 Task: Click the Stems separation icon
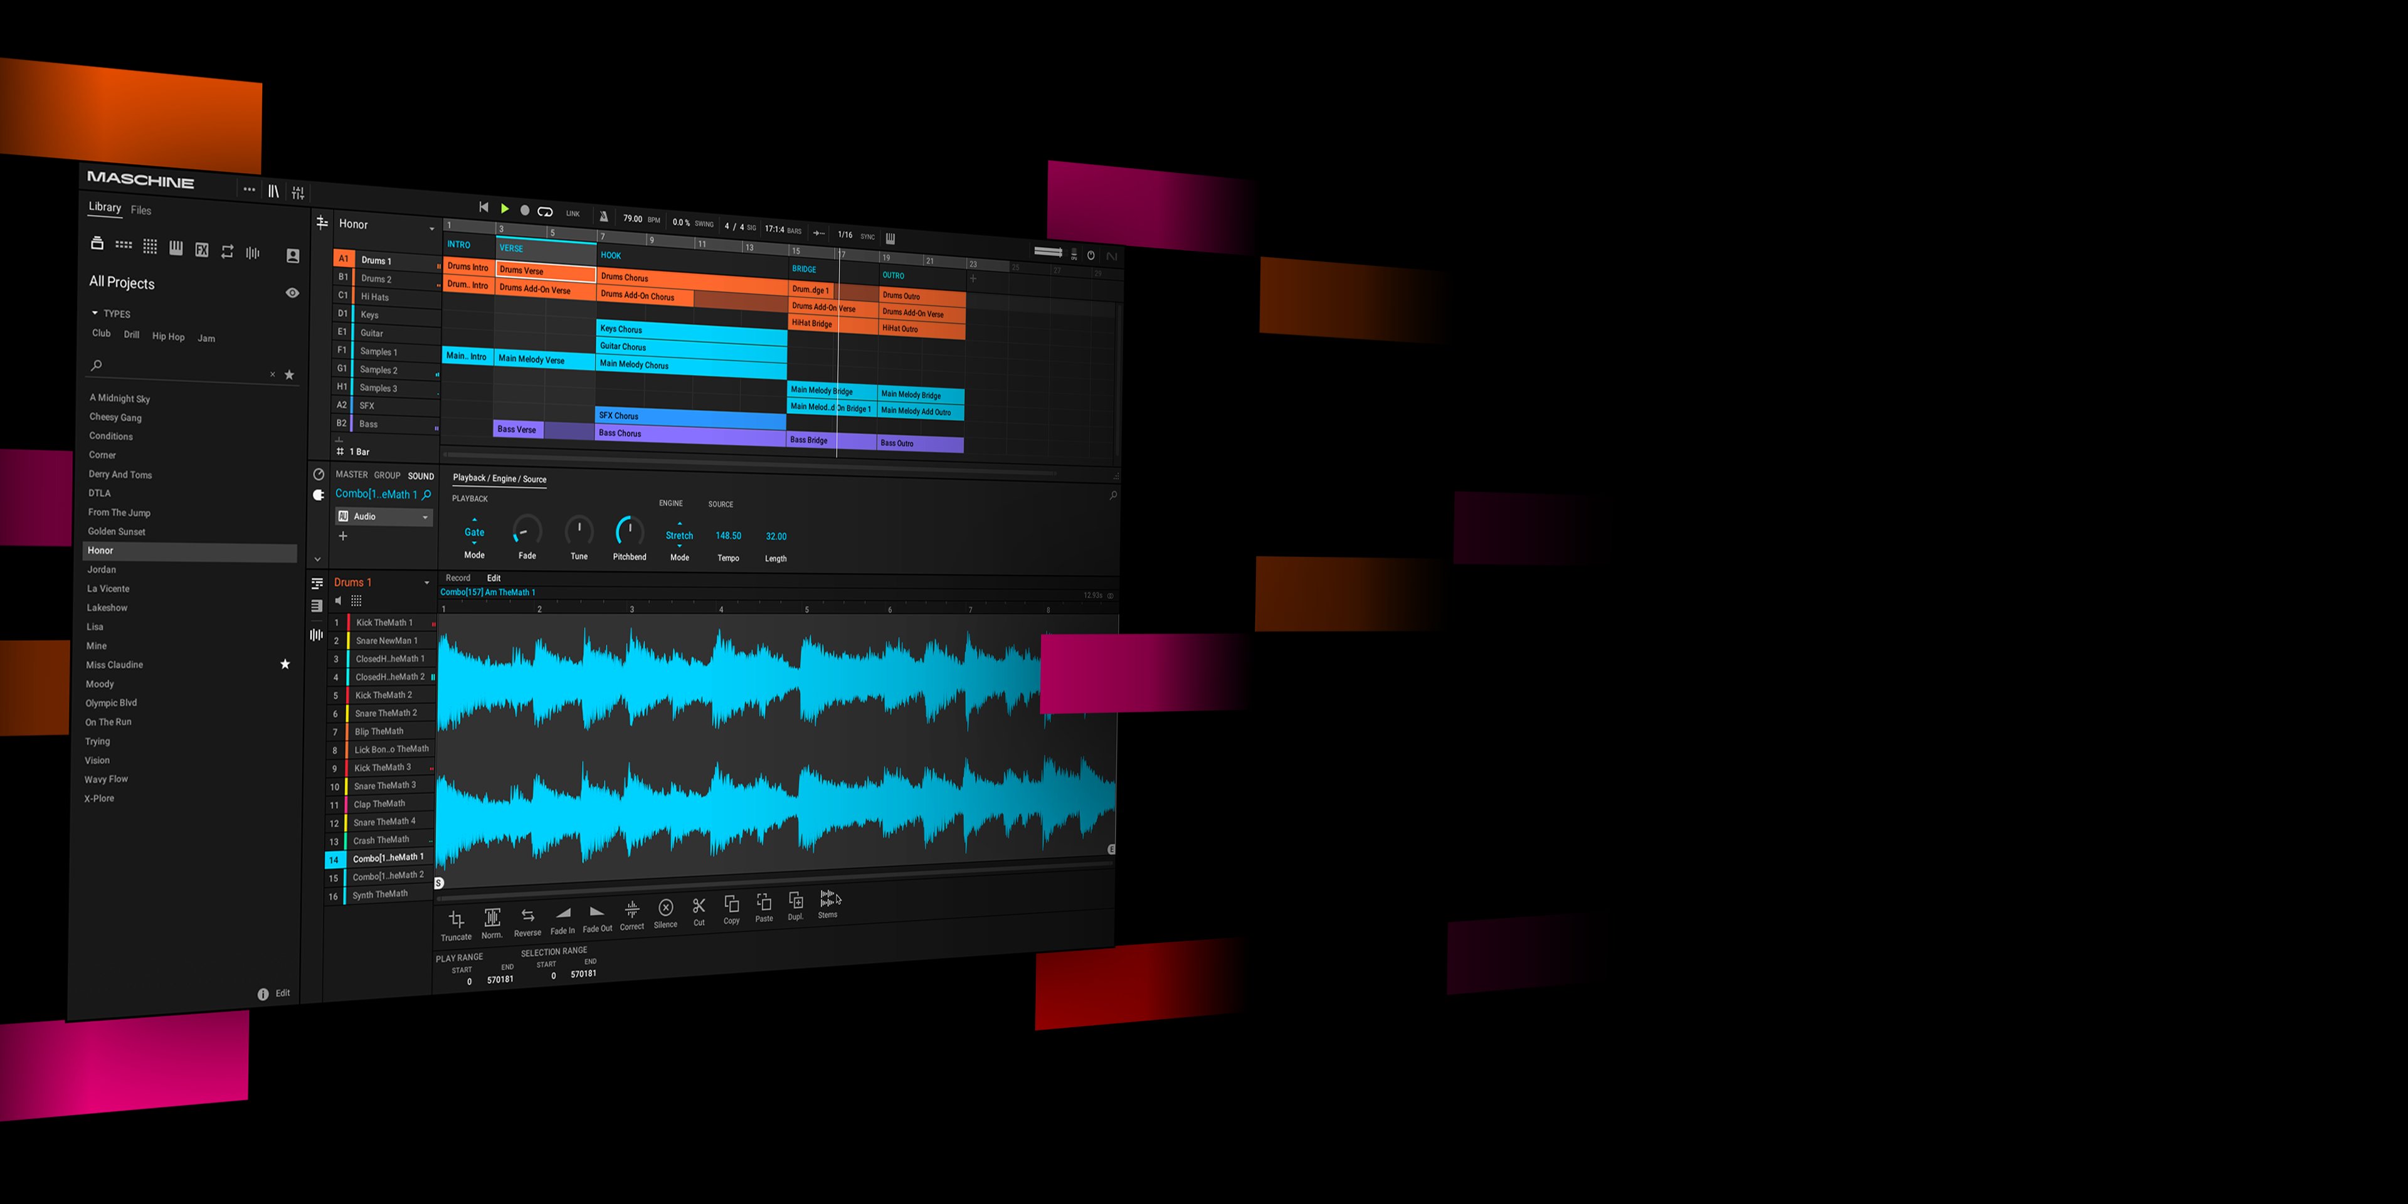pyautogui.click(x=827, y=899)
